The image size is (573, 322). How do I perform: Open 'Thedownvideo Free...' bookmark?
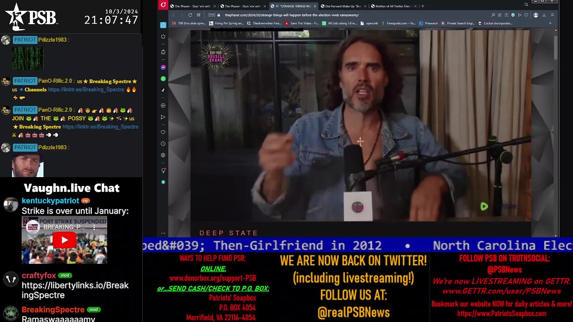pyautogui.click(x=264, y=23)
